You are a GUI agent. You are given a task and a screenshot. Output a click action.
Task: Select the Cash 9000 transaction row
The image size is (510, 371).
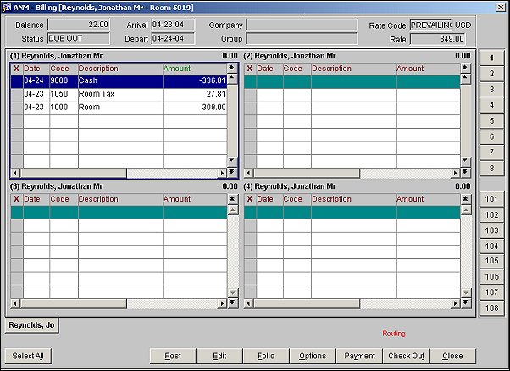coord(110,80)
